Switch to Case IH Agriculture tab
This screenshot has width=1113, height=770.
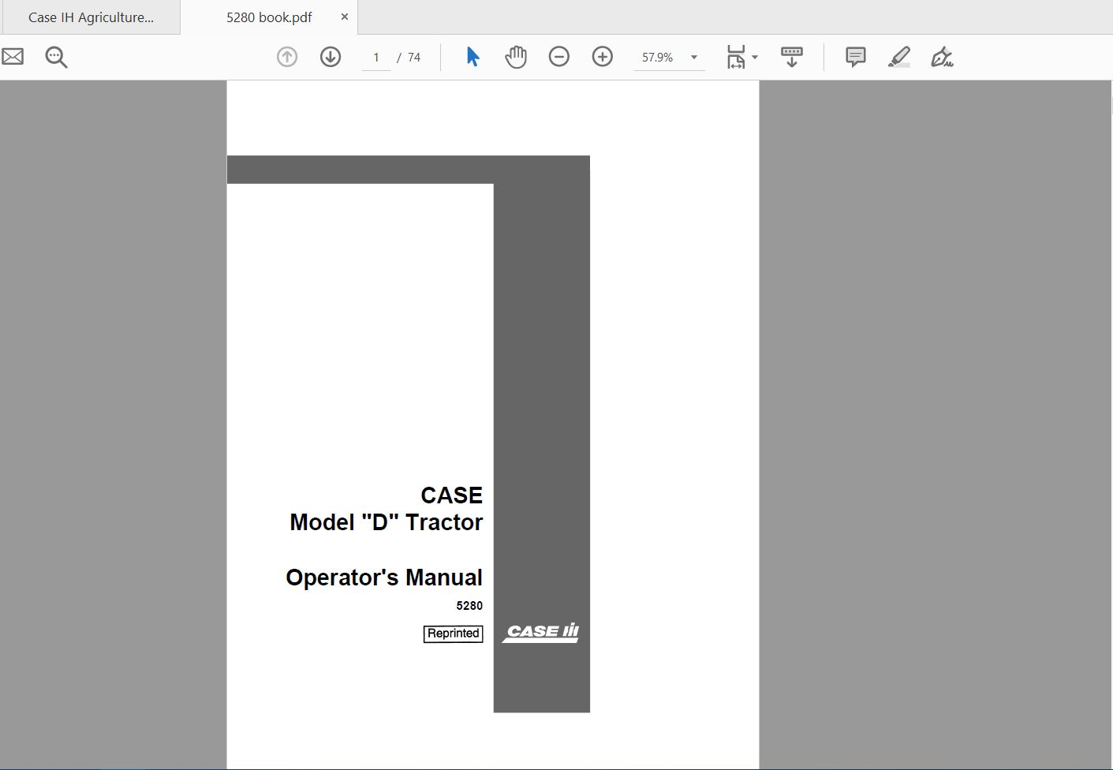[x=91, y=17]
